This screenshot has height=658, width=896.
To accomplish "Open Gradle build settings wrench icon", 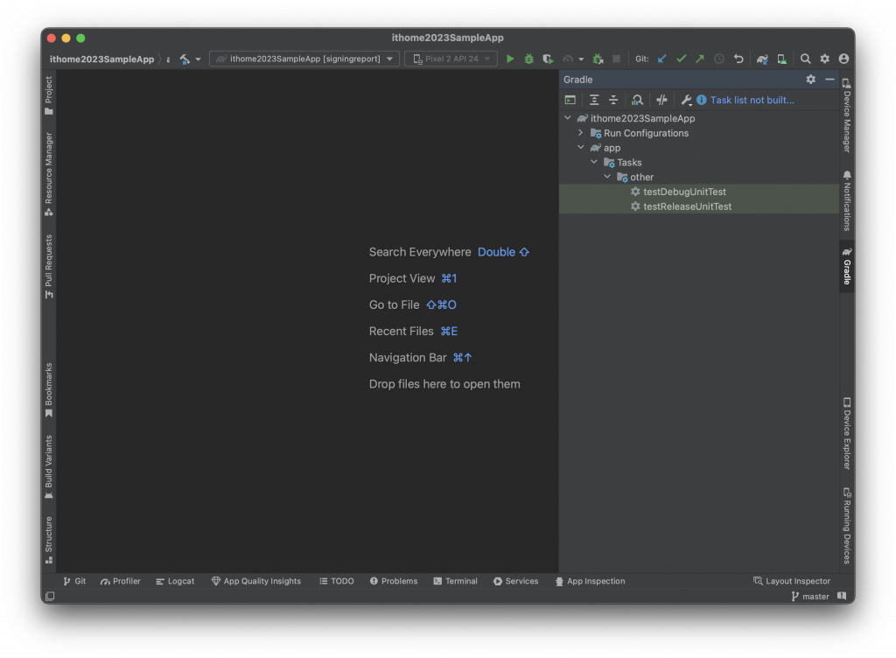I will pyautogui.click(x=686, y=101).
